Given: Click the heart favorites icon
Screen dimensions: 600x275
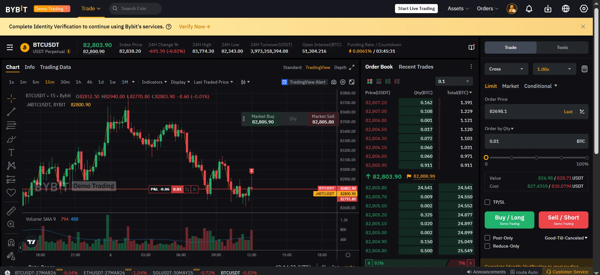Looking at the screenshot, I should [11, 193].
